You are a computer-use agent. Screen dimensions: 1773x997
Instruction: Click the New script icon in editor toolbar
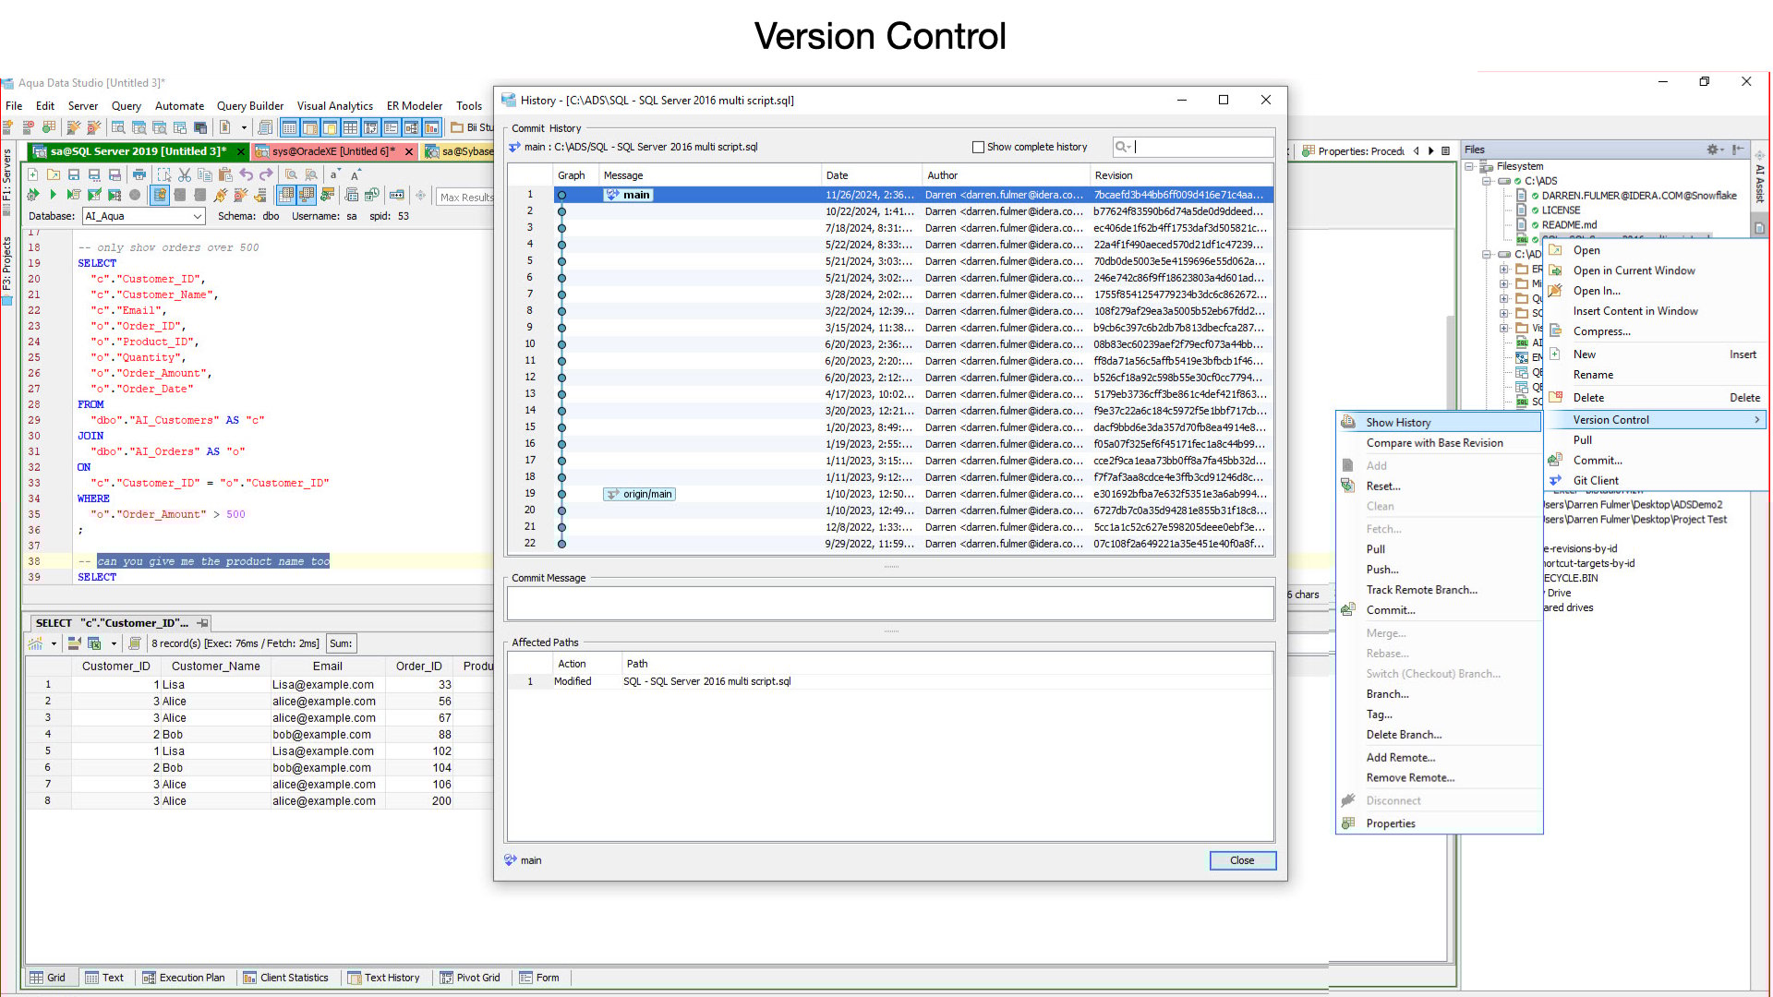(33, 174)
